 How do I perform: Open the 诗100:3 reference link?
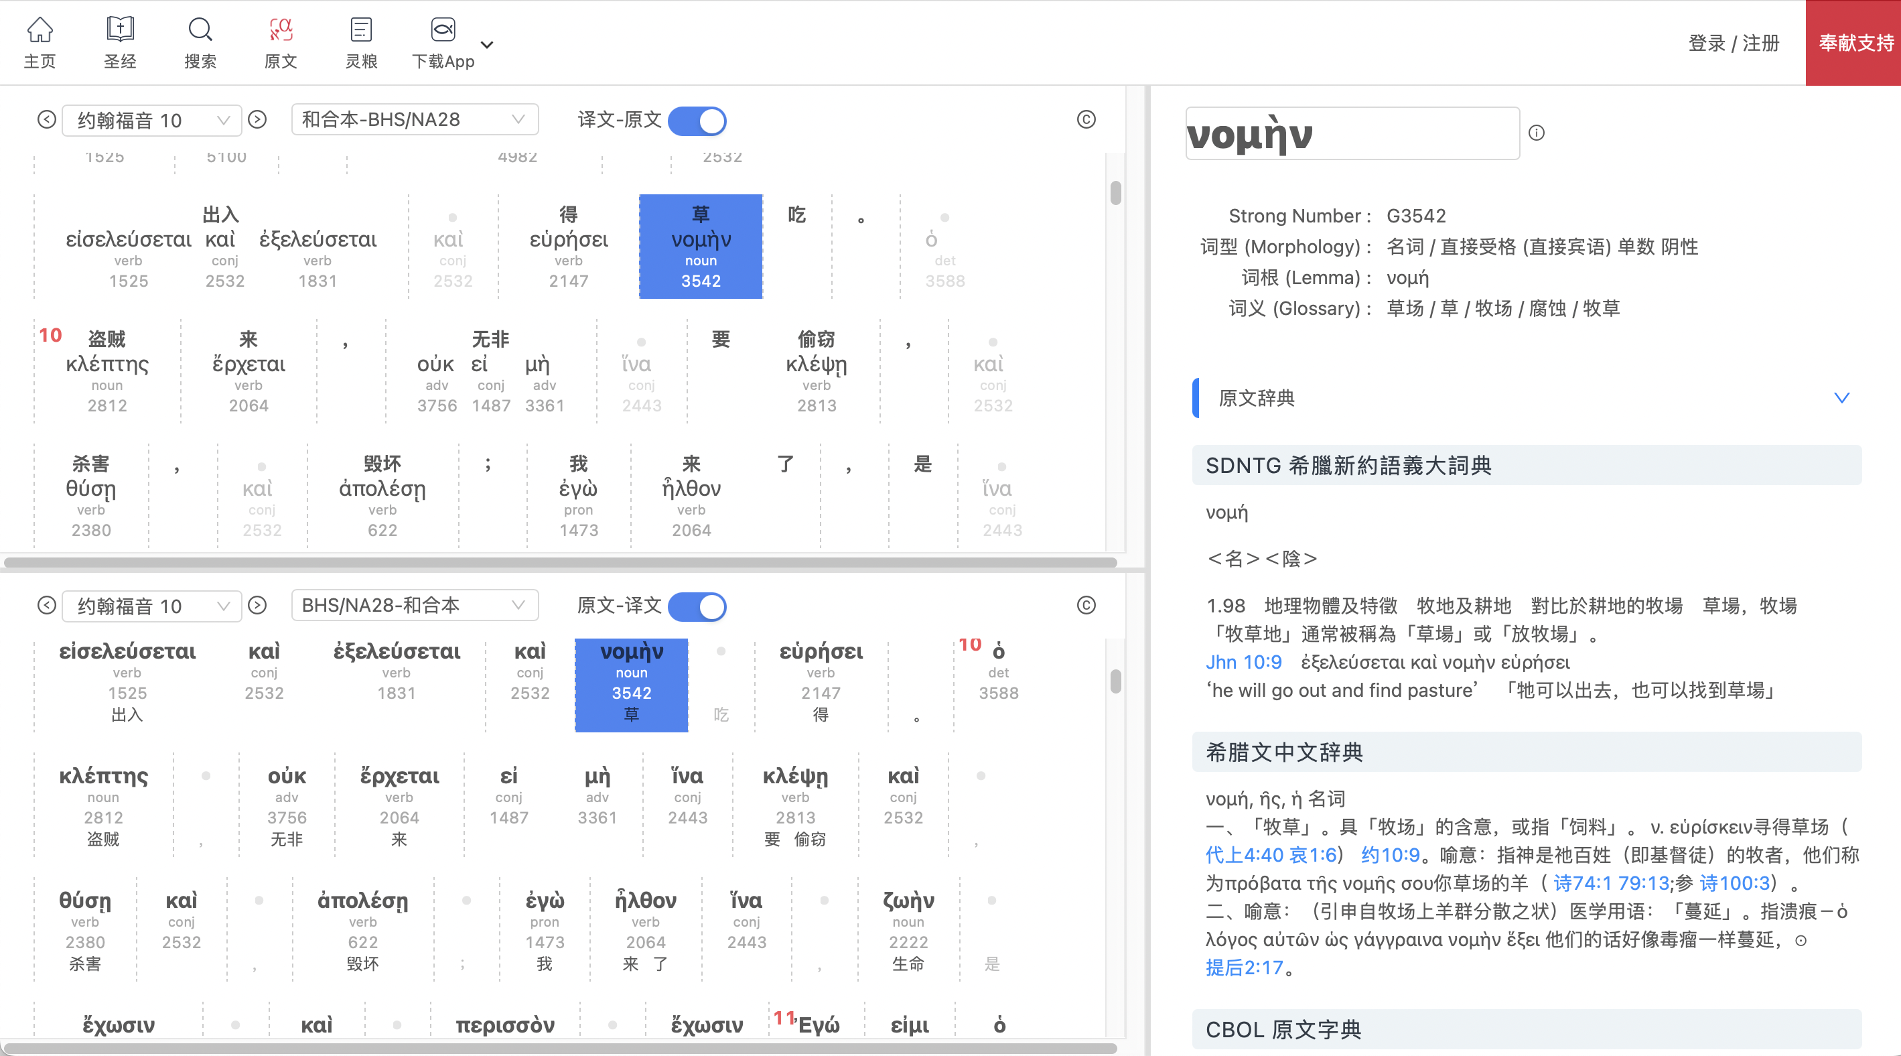click(1734, 883)
